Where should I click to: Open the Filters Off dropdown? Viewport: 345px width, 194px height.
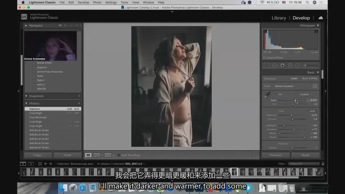pyautogui.click(x=304, y=164)
